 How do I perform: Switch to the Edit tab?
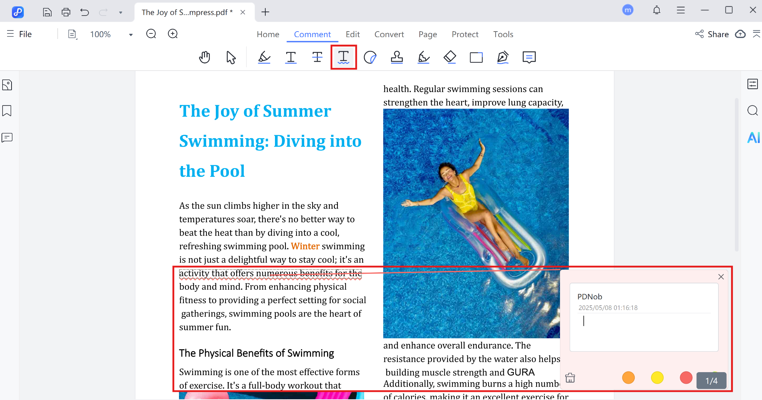click(352, 34)
